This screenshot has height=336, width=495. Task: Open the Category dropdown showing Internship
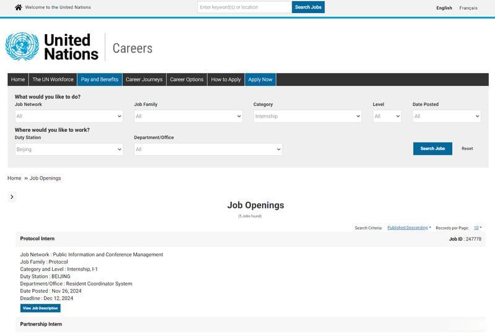pos(307,116)
